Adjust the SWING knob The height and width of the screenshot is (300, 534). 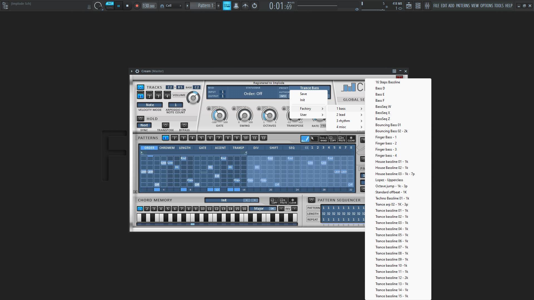pos(244,115)
